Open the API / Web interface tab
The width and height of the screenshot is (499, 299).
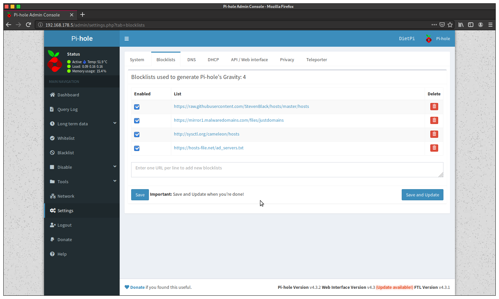(249, 60)
